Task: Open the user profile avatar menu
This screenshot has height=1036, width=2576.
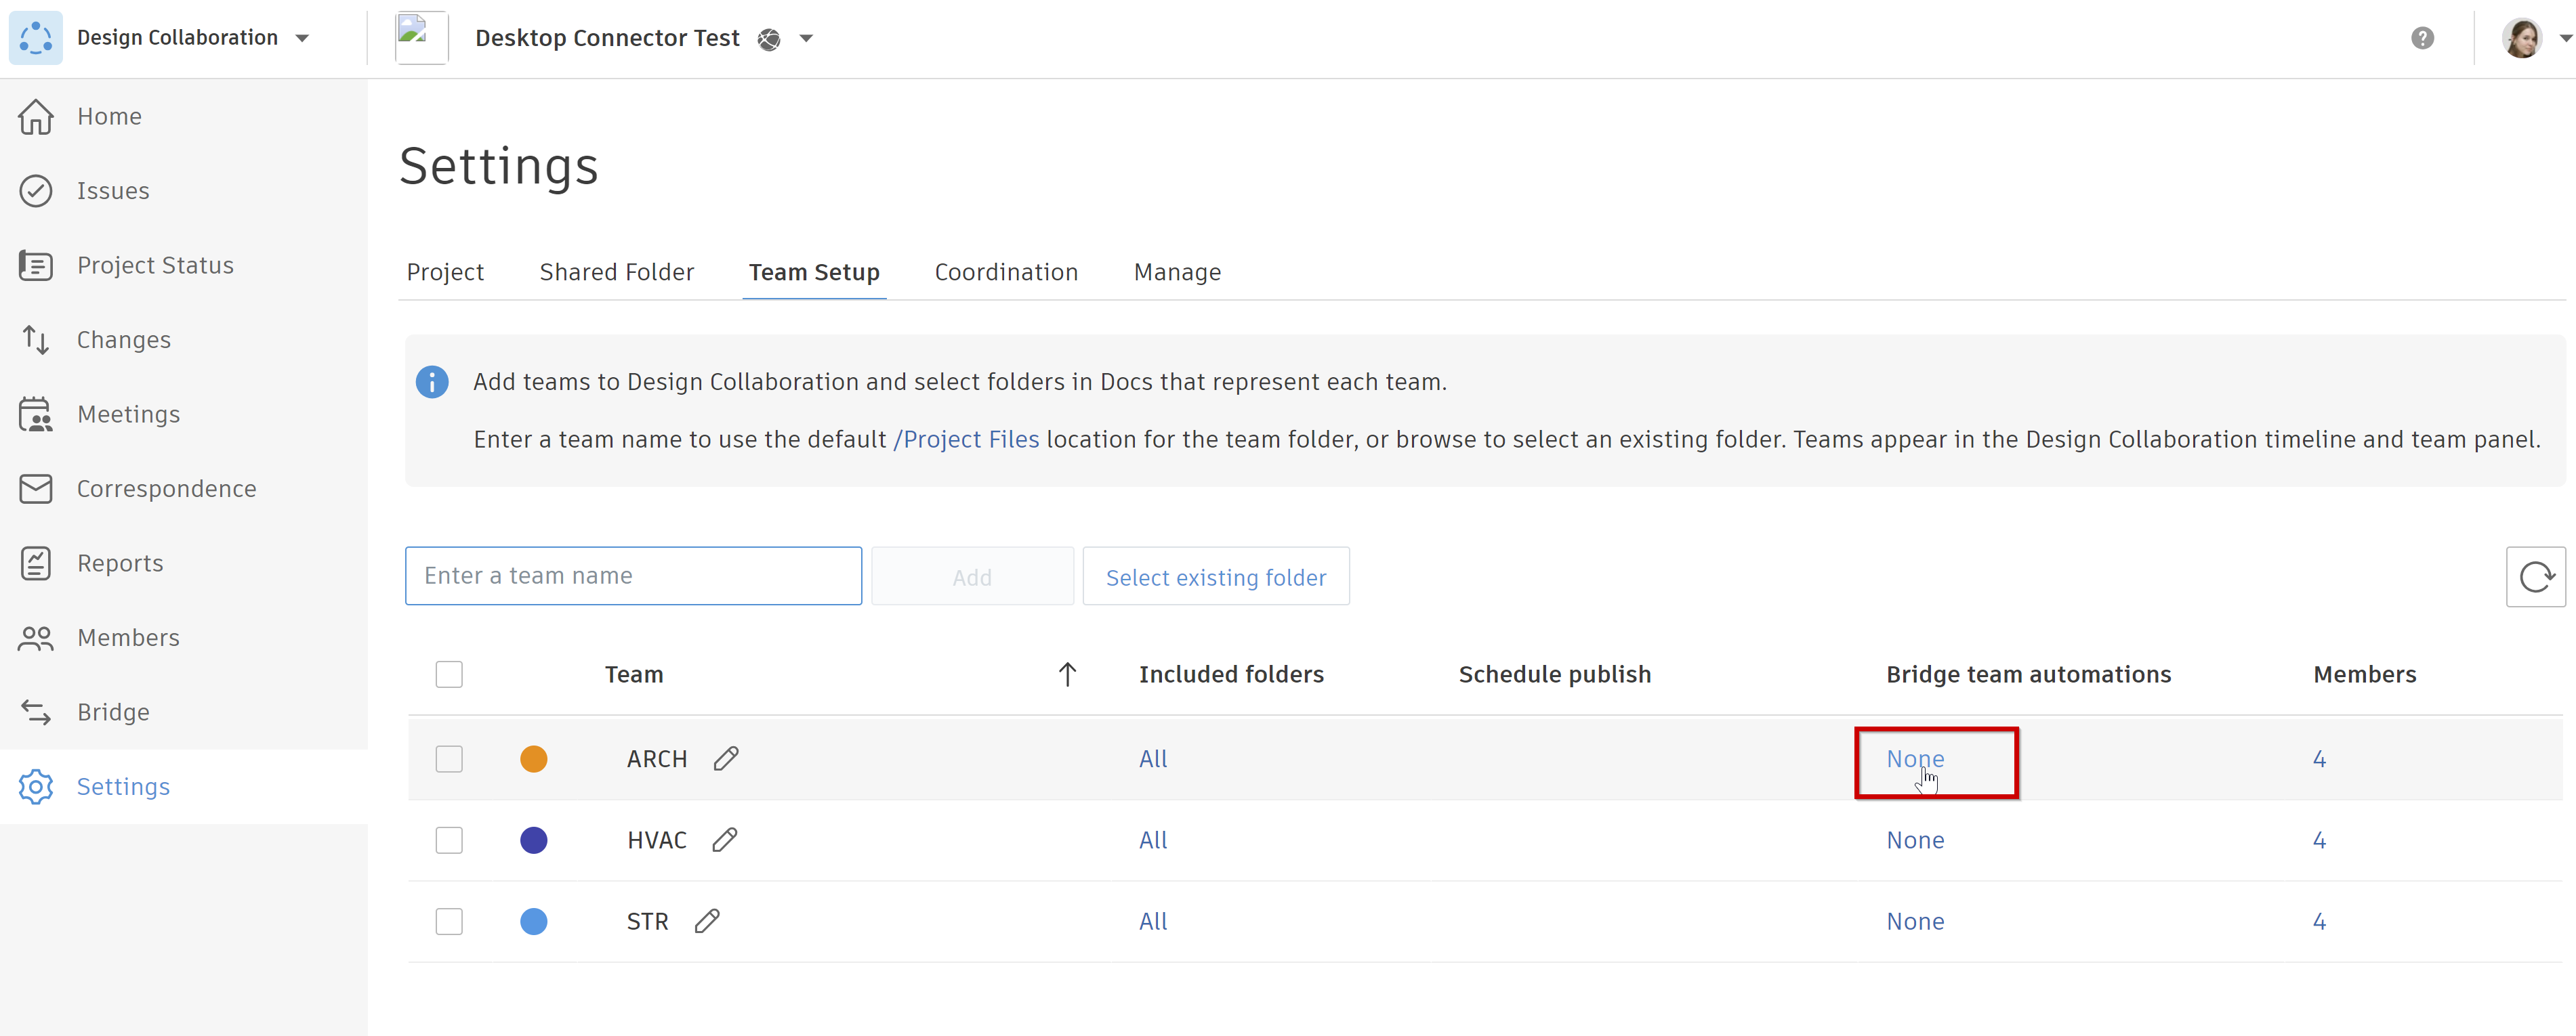Action: click(2523, 38)
